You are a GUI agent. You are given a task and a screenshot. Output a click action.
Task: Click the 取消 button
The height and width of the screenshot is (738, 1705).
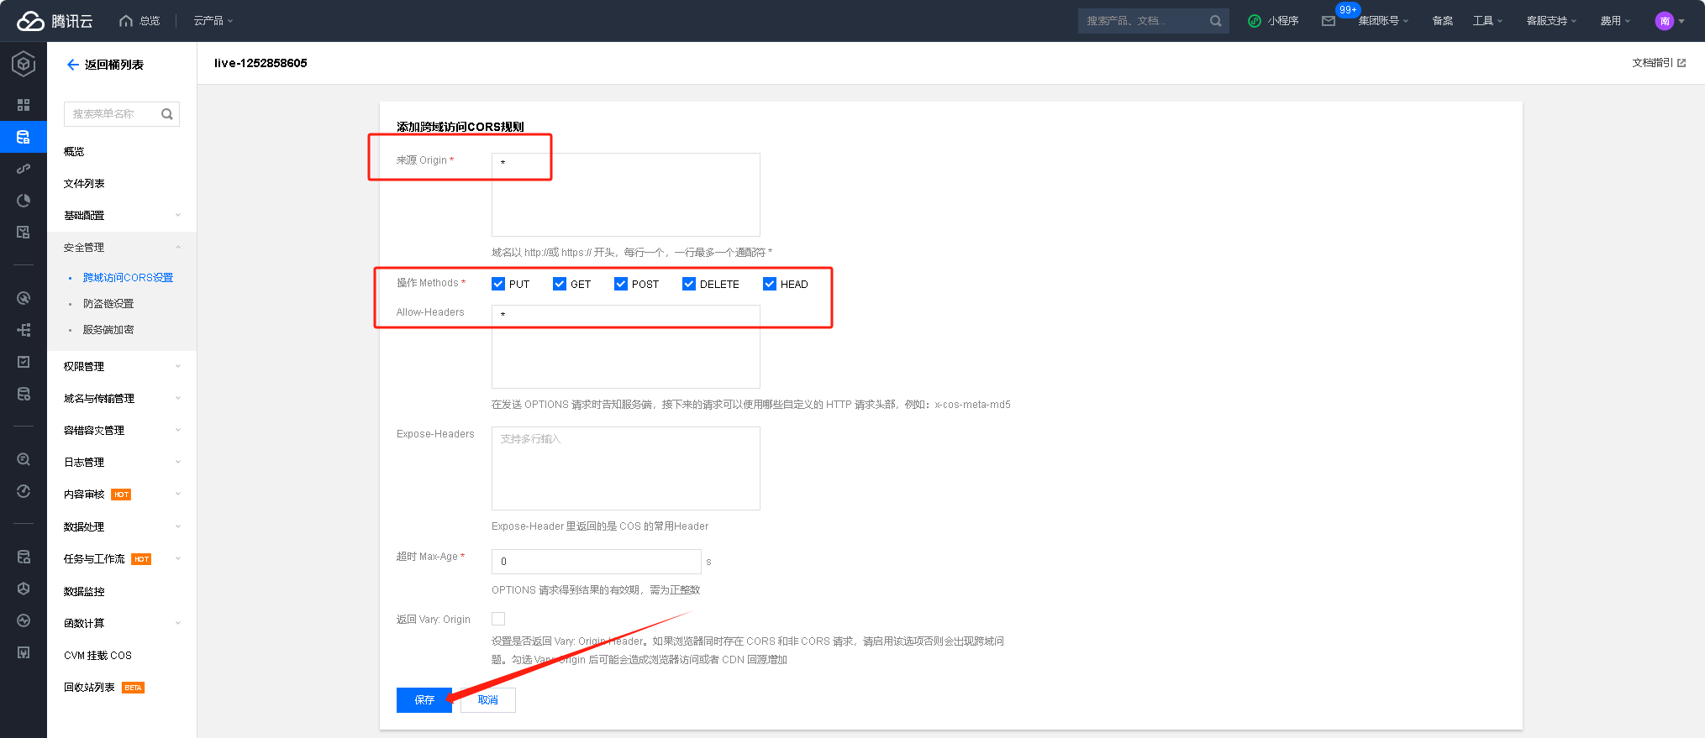pyautogui.click(x=488, y=700)
